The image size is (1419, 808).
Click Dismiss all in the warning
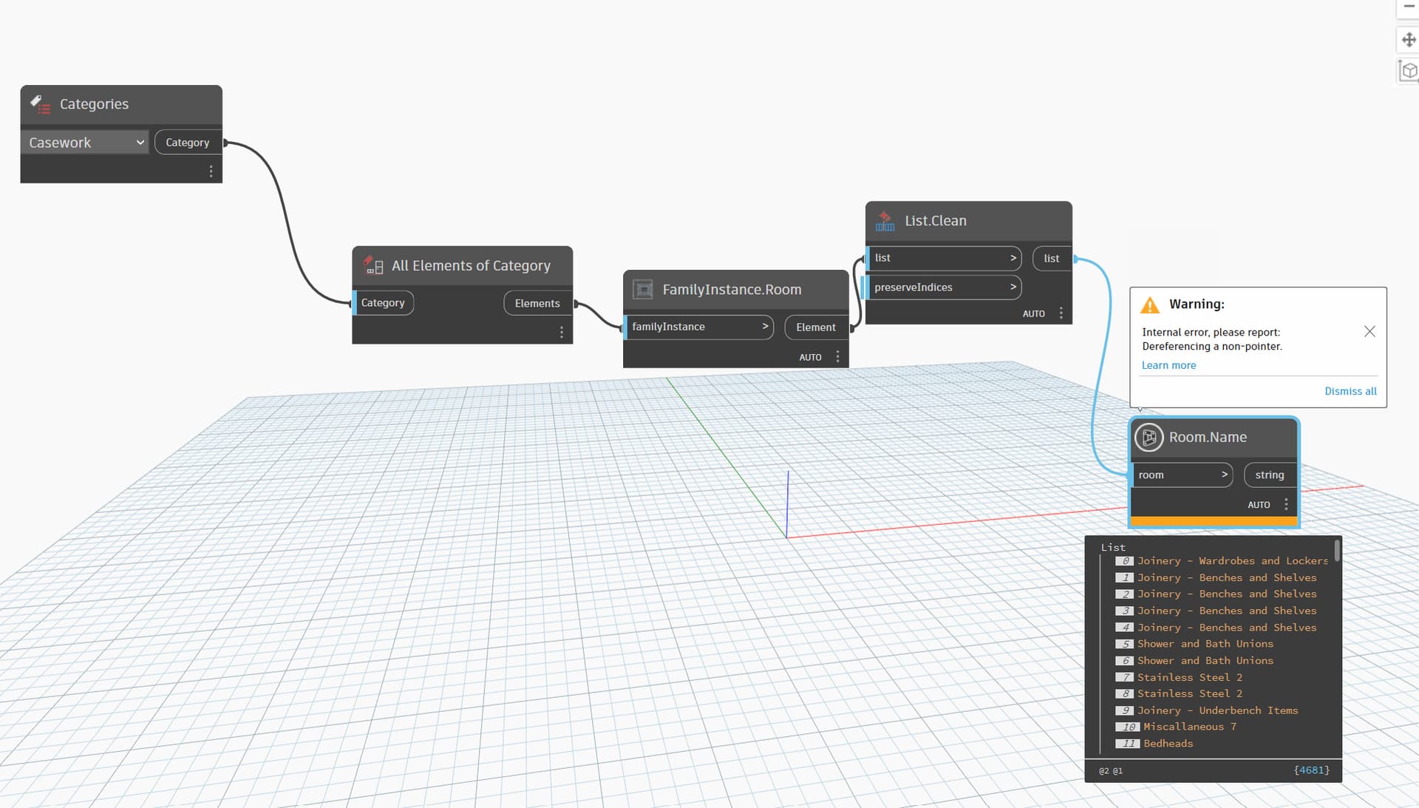(x=1350, y=391)
